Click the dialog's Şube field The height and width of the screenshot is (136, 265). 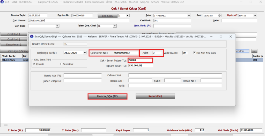click(x=172, y=80)
